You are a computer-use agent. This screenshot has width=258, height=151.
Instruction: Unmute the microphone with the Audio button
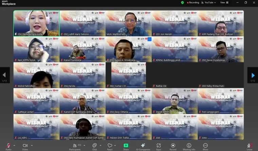(8, 146)
